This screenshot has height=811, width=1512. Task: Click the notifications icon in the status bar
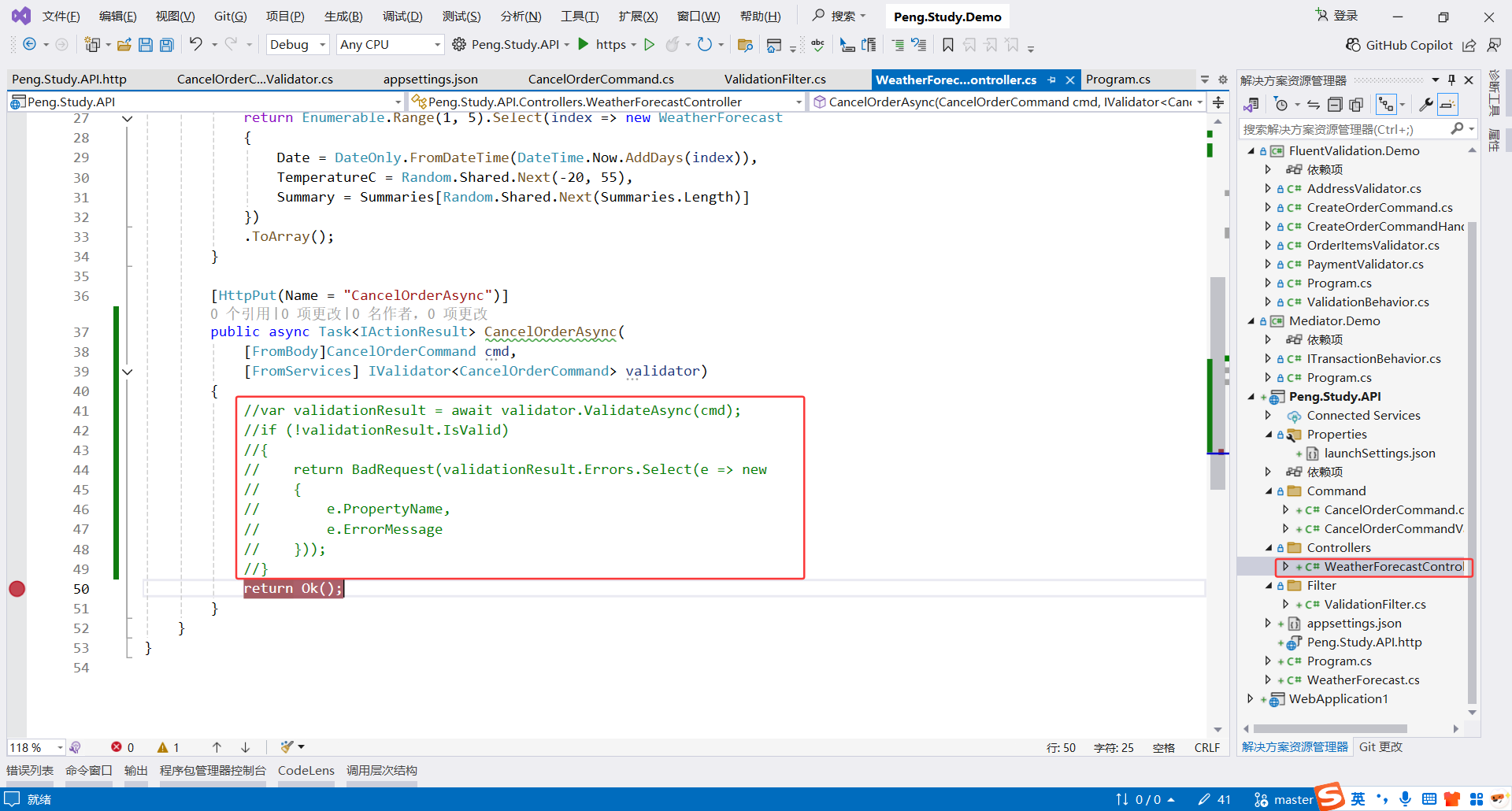click(x=13, y=799)
